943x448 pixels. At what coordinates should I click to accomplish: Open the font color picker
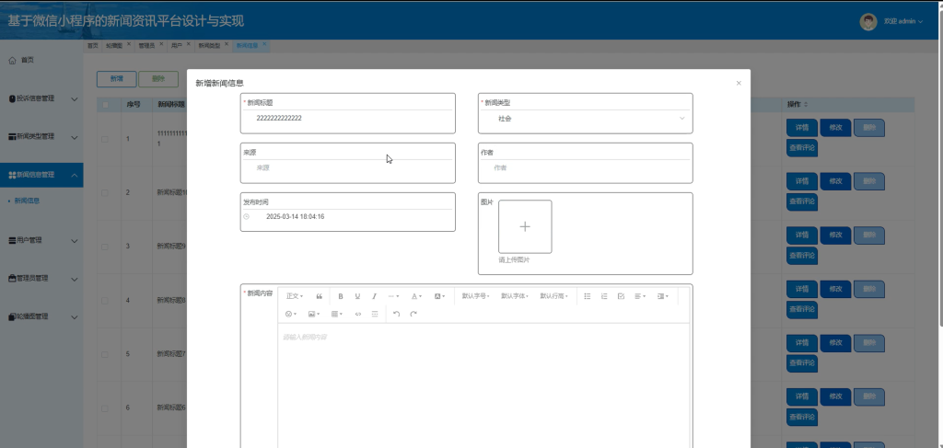416,296
